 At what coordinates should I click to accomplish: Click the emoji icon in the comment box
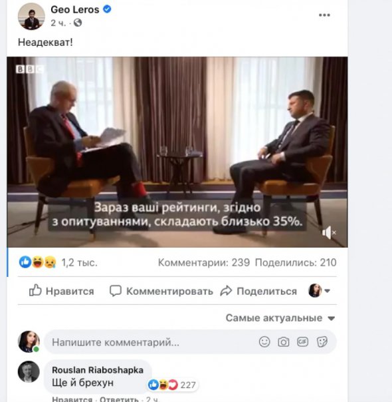tap(264, 341)
